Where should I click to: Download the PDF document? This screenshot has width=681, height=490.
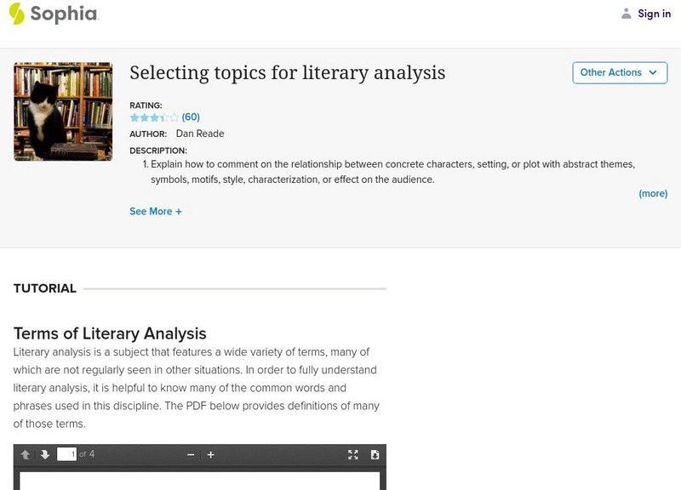tap(375, 455)
